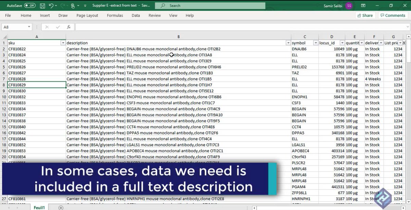
Task: Open the Draw ribbon tab
Action: (63, 15)
